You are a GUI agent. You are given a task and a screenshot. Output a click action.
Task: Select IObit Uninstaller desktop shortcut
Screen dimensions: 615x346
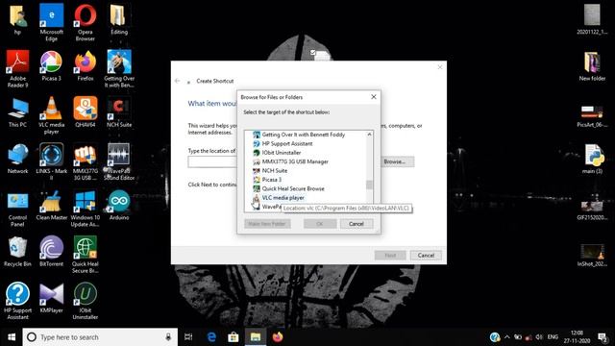click(x=86, y=301)
